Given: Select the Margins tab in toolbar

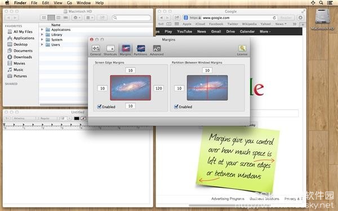Looking at the screenshot, I should (x=126, y=50).
